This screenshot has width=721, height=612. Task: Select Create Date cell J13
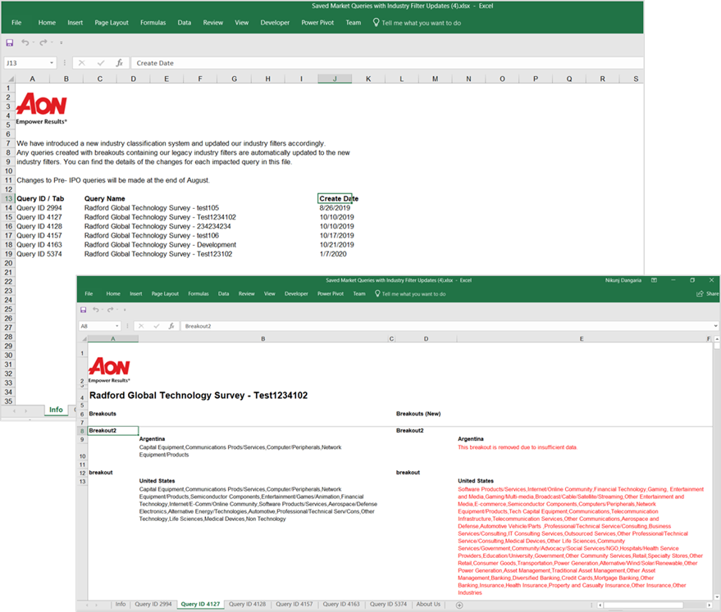(335, 199)
